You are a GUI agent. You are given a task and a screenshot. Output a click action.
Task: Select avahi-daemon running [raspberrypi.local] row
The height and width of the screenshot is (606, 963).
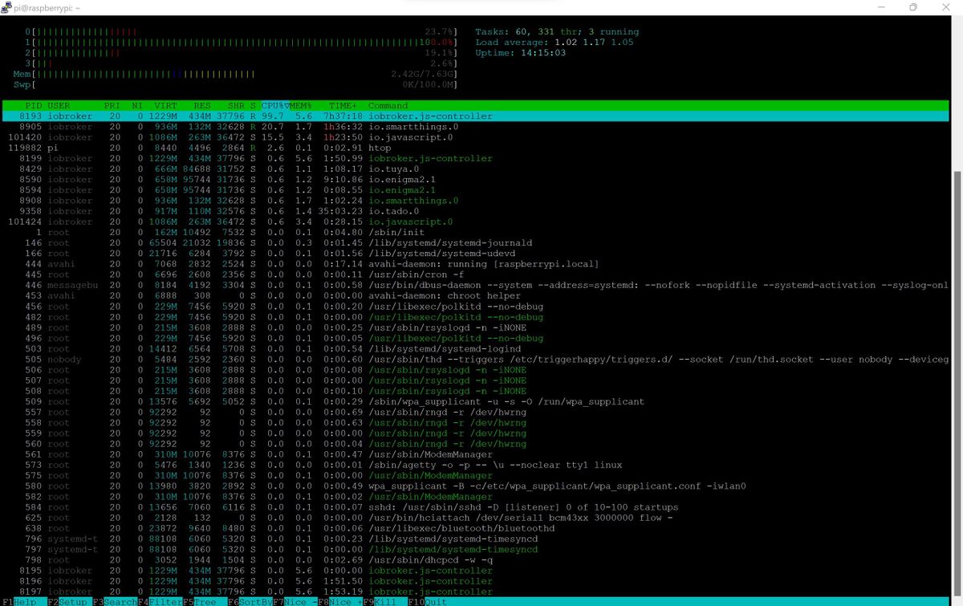tap(475, 264)
